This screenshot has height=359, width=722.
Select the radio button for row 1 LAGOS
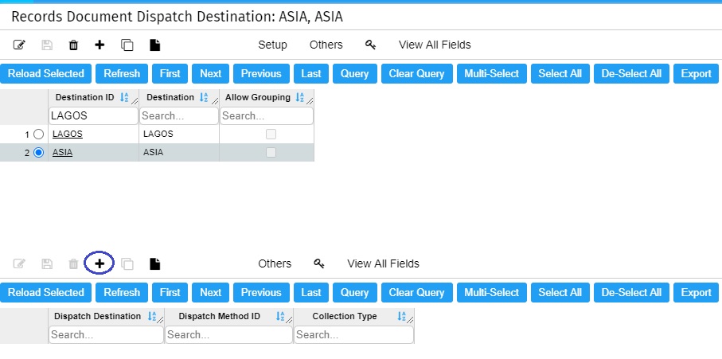click(39, 134)
